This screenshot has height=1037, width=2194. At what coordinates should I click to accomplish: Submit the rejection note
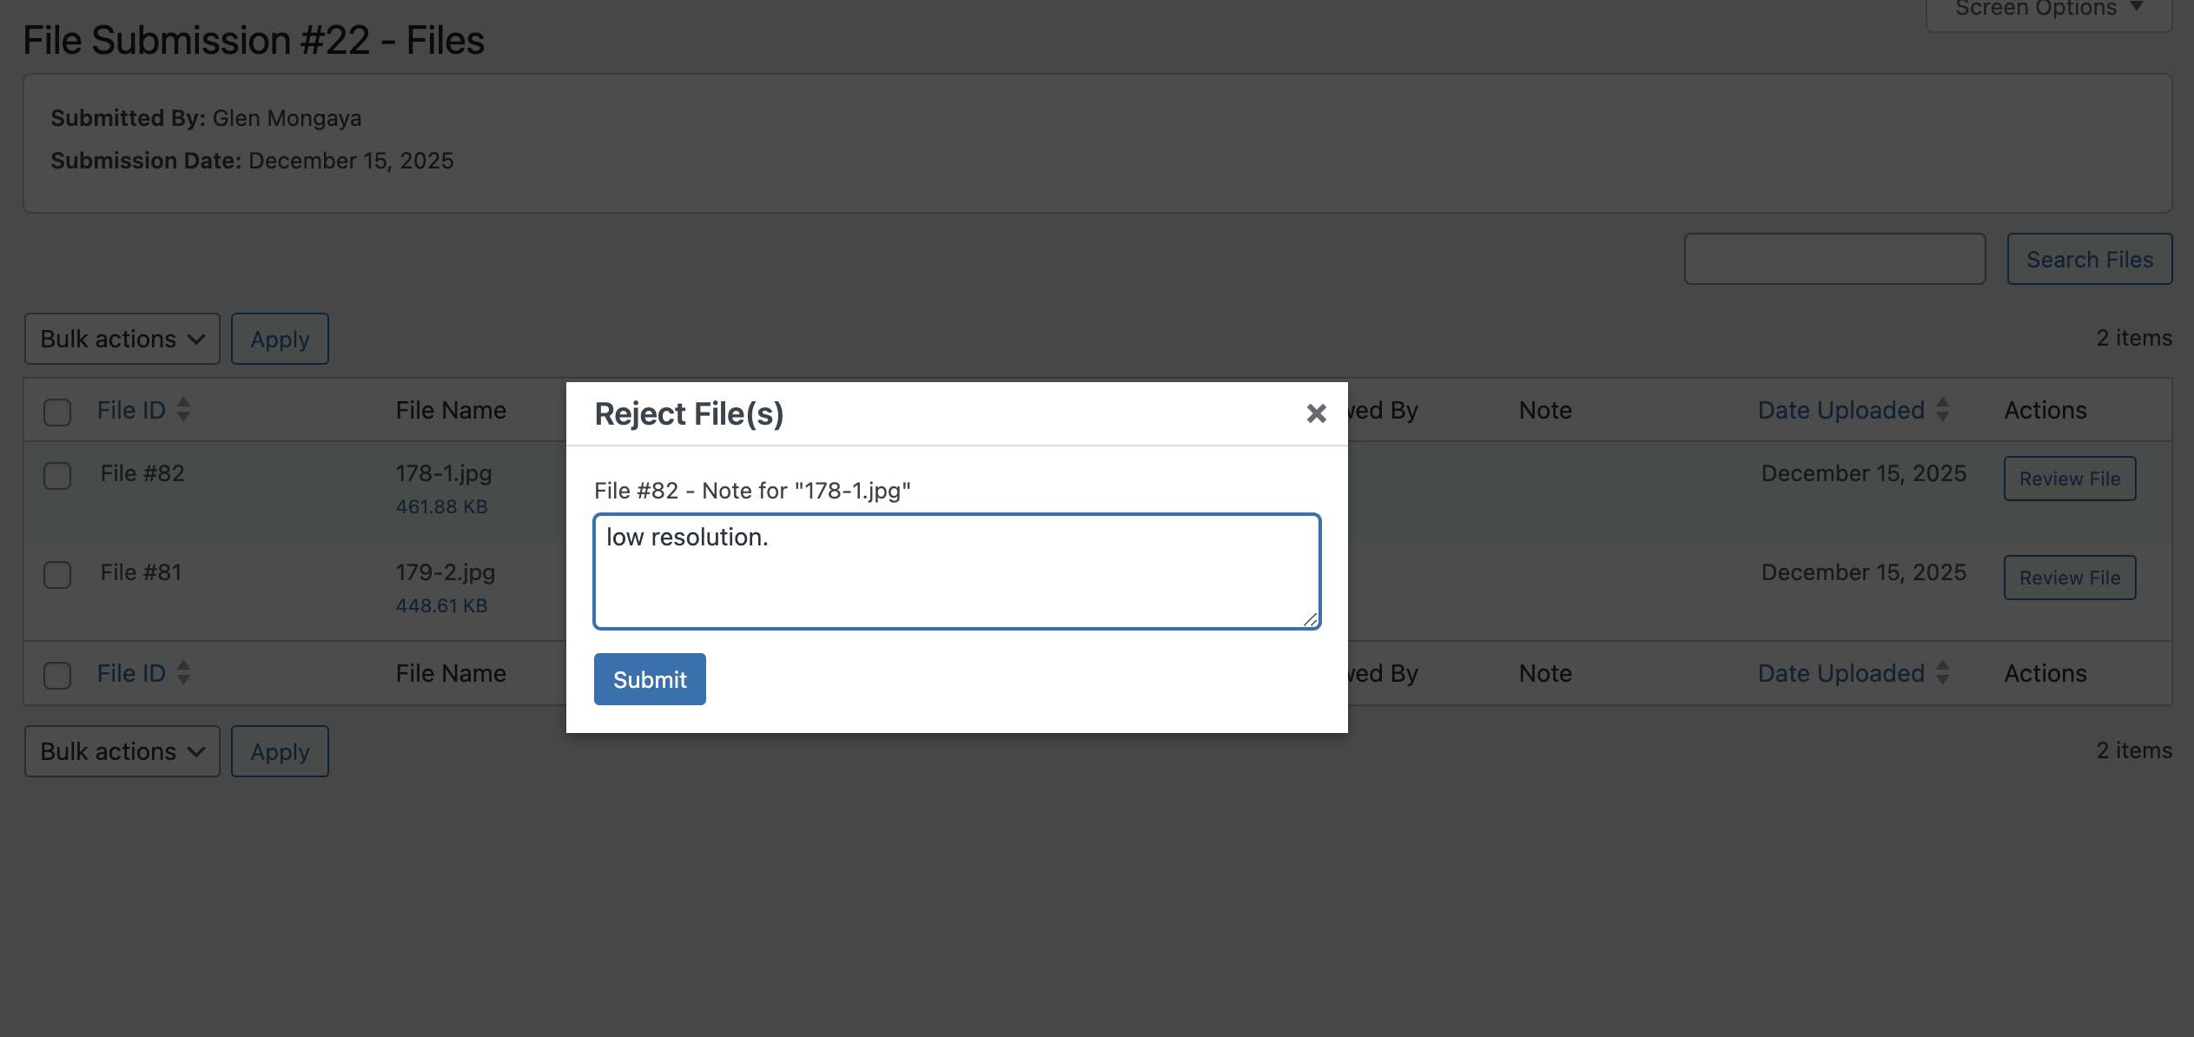649,678
